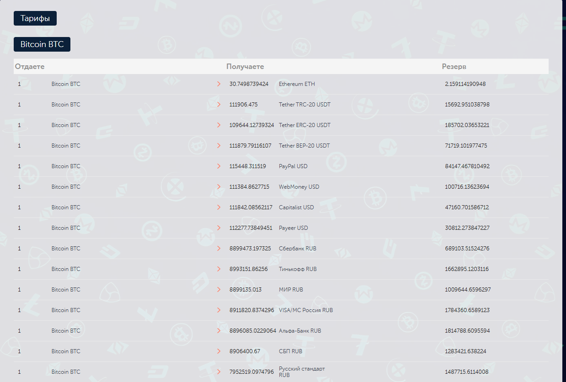Click the arrow icon in the Сбербанк RUB row
Viewport: 566px width, 382px height.
tap(219, 249)
